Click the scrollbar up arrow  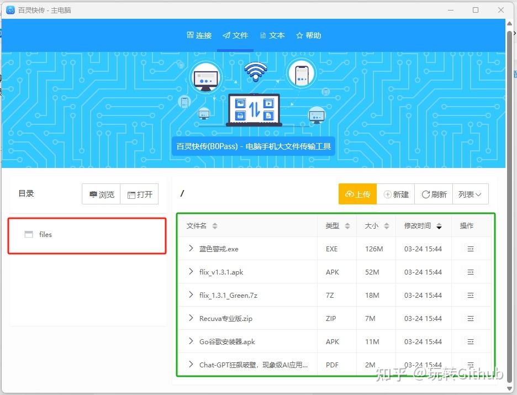coord(510,24)
